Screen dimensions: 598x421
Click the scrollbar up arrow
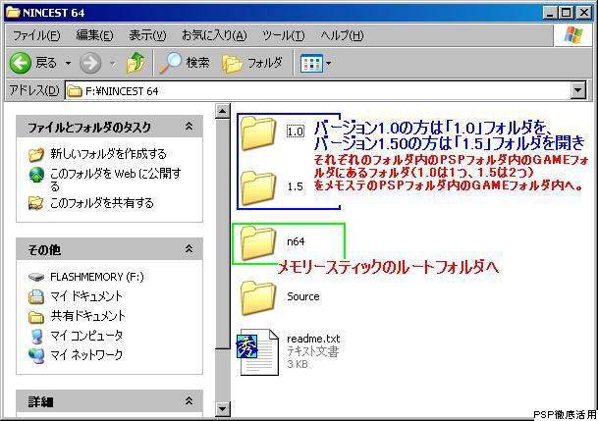[222, 111]
